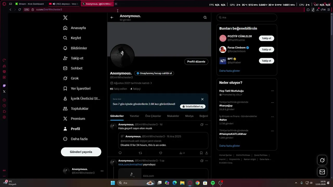Open Opera extensions cube icon
Image resolution: width=333 pixels, height=187 pixels.
[x=308, y=10]
